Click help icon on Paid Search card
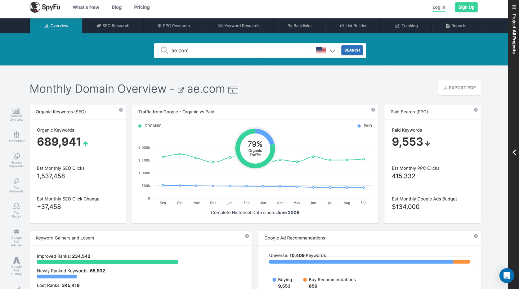The width and height of the screenshot is (519, 289). click(x=476, y=110)
